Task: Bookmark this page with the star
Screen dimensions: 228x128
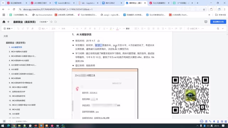Action: pos(204,10)
